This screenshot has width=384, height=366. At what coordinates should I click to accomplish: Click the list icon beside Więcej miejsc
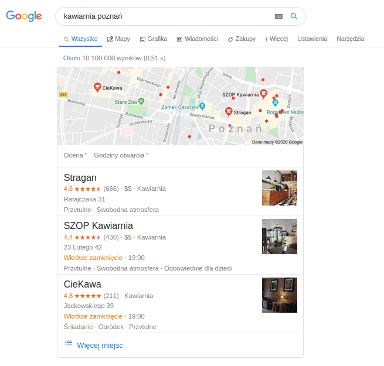pos(69,343)
